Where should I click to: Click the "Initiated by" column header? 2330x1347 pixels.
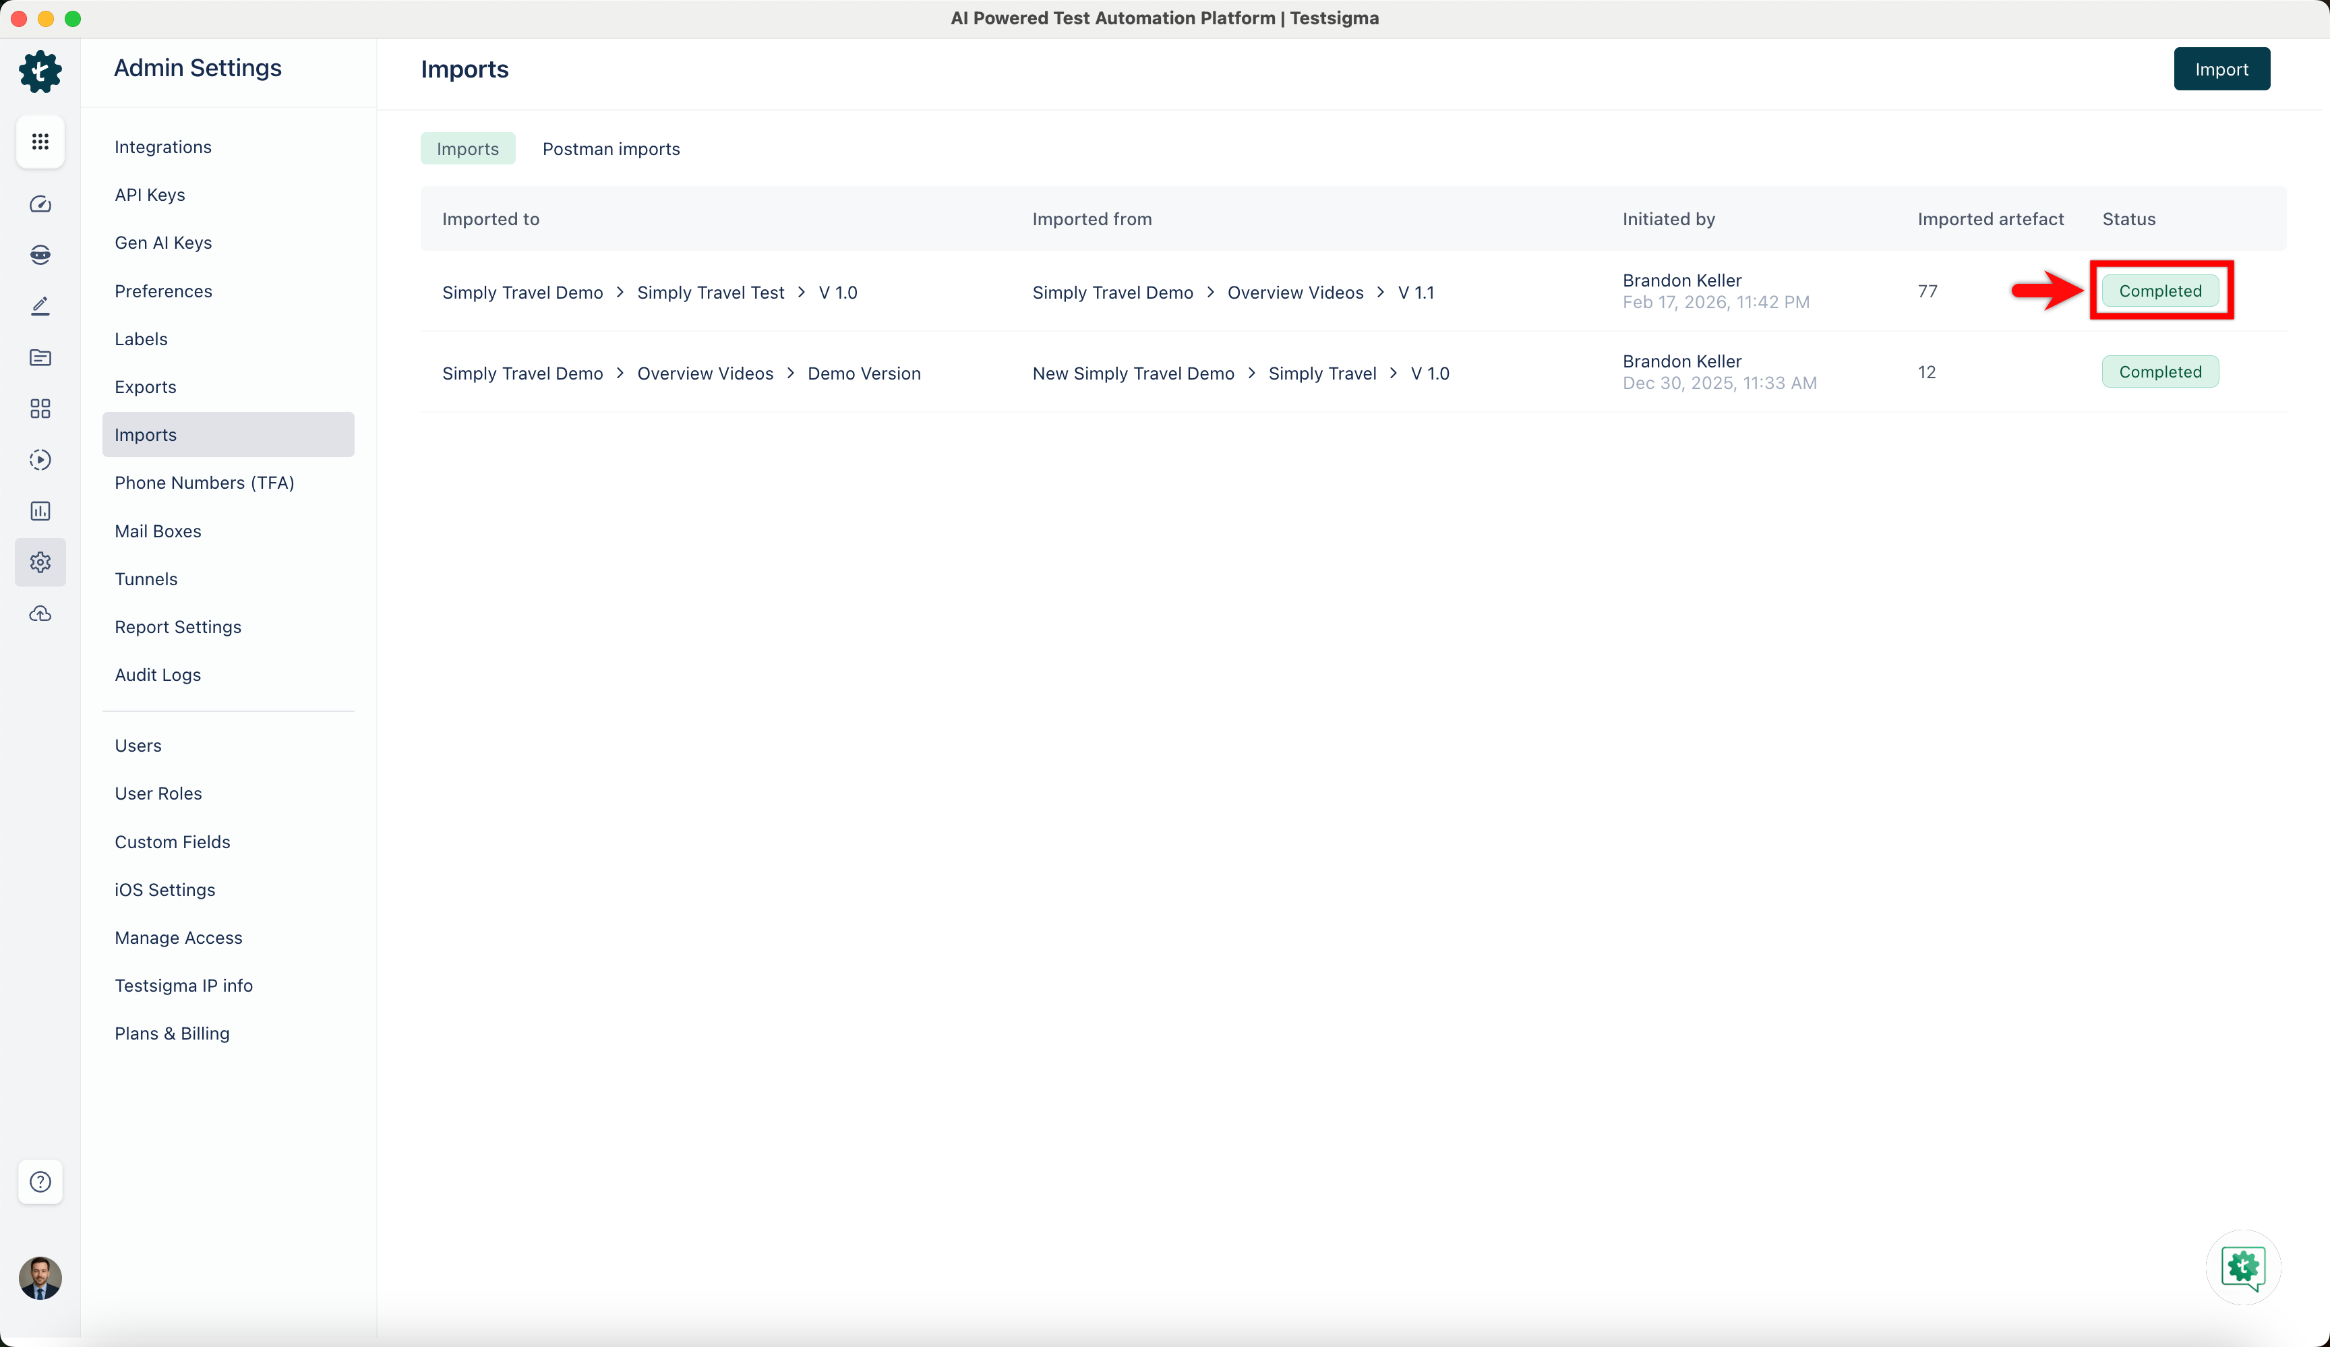tap(1668, 219)
